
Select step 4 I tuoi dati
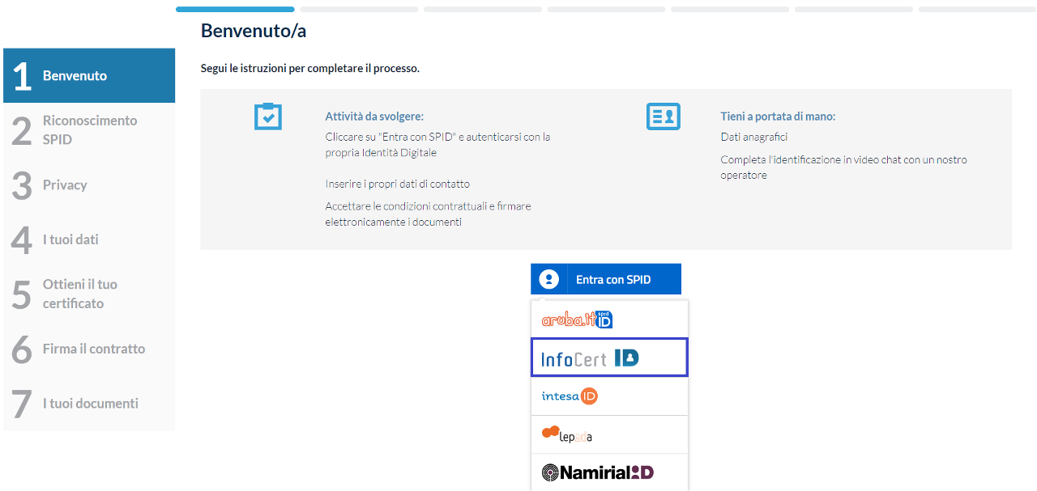coord(89,239)
